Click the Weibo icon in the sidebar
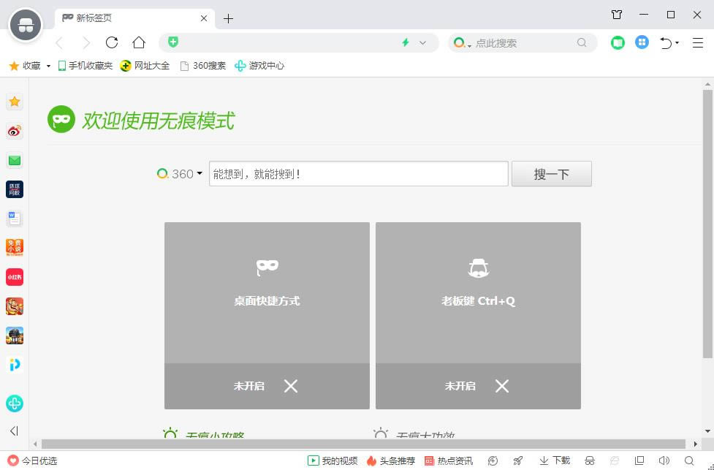 [x=15, y=132]
